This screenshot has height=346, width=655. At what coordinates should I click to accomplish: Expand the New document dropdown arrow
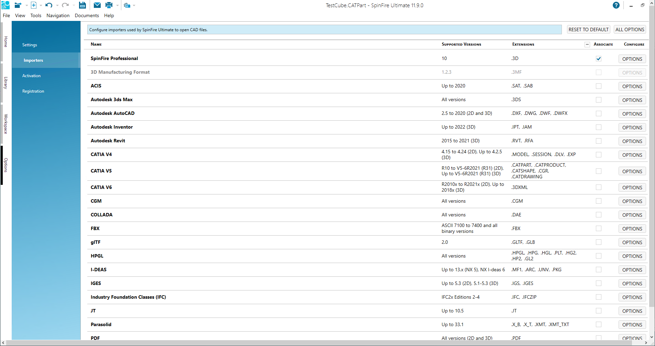(x=41, y=5)
